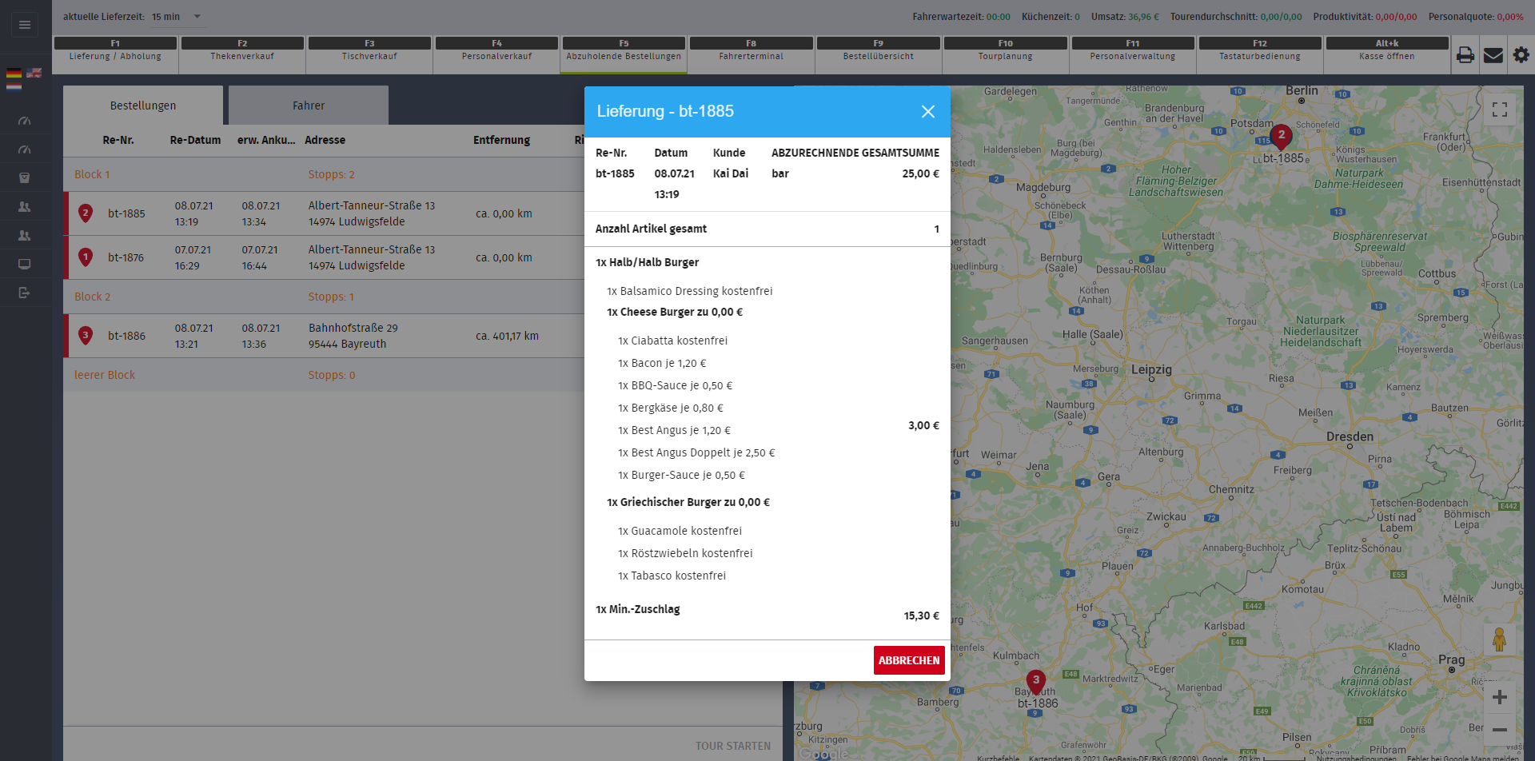Open the shopping bag icon in the sidebar

coord(25,178)
